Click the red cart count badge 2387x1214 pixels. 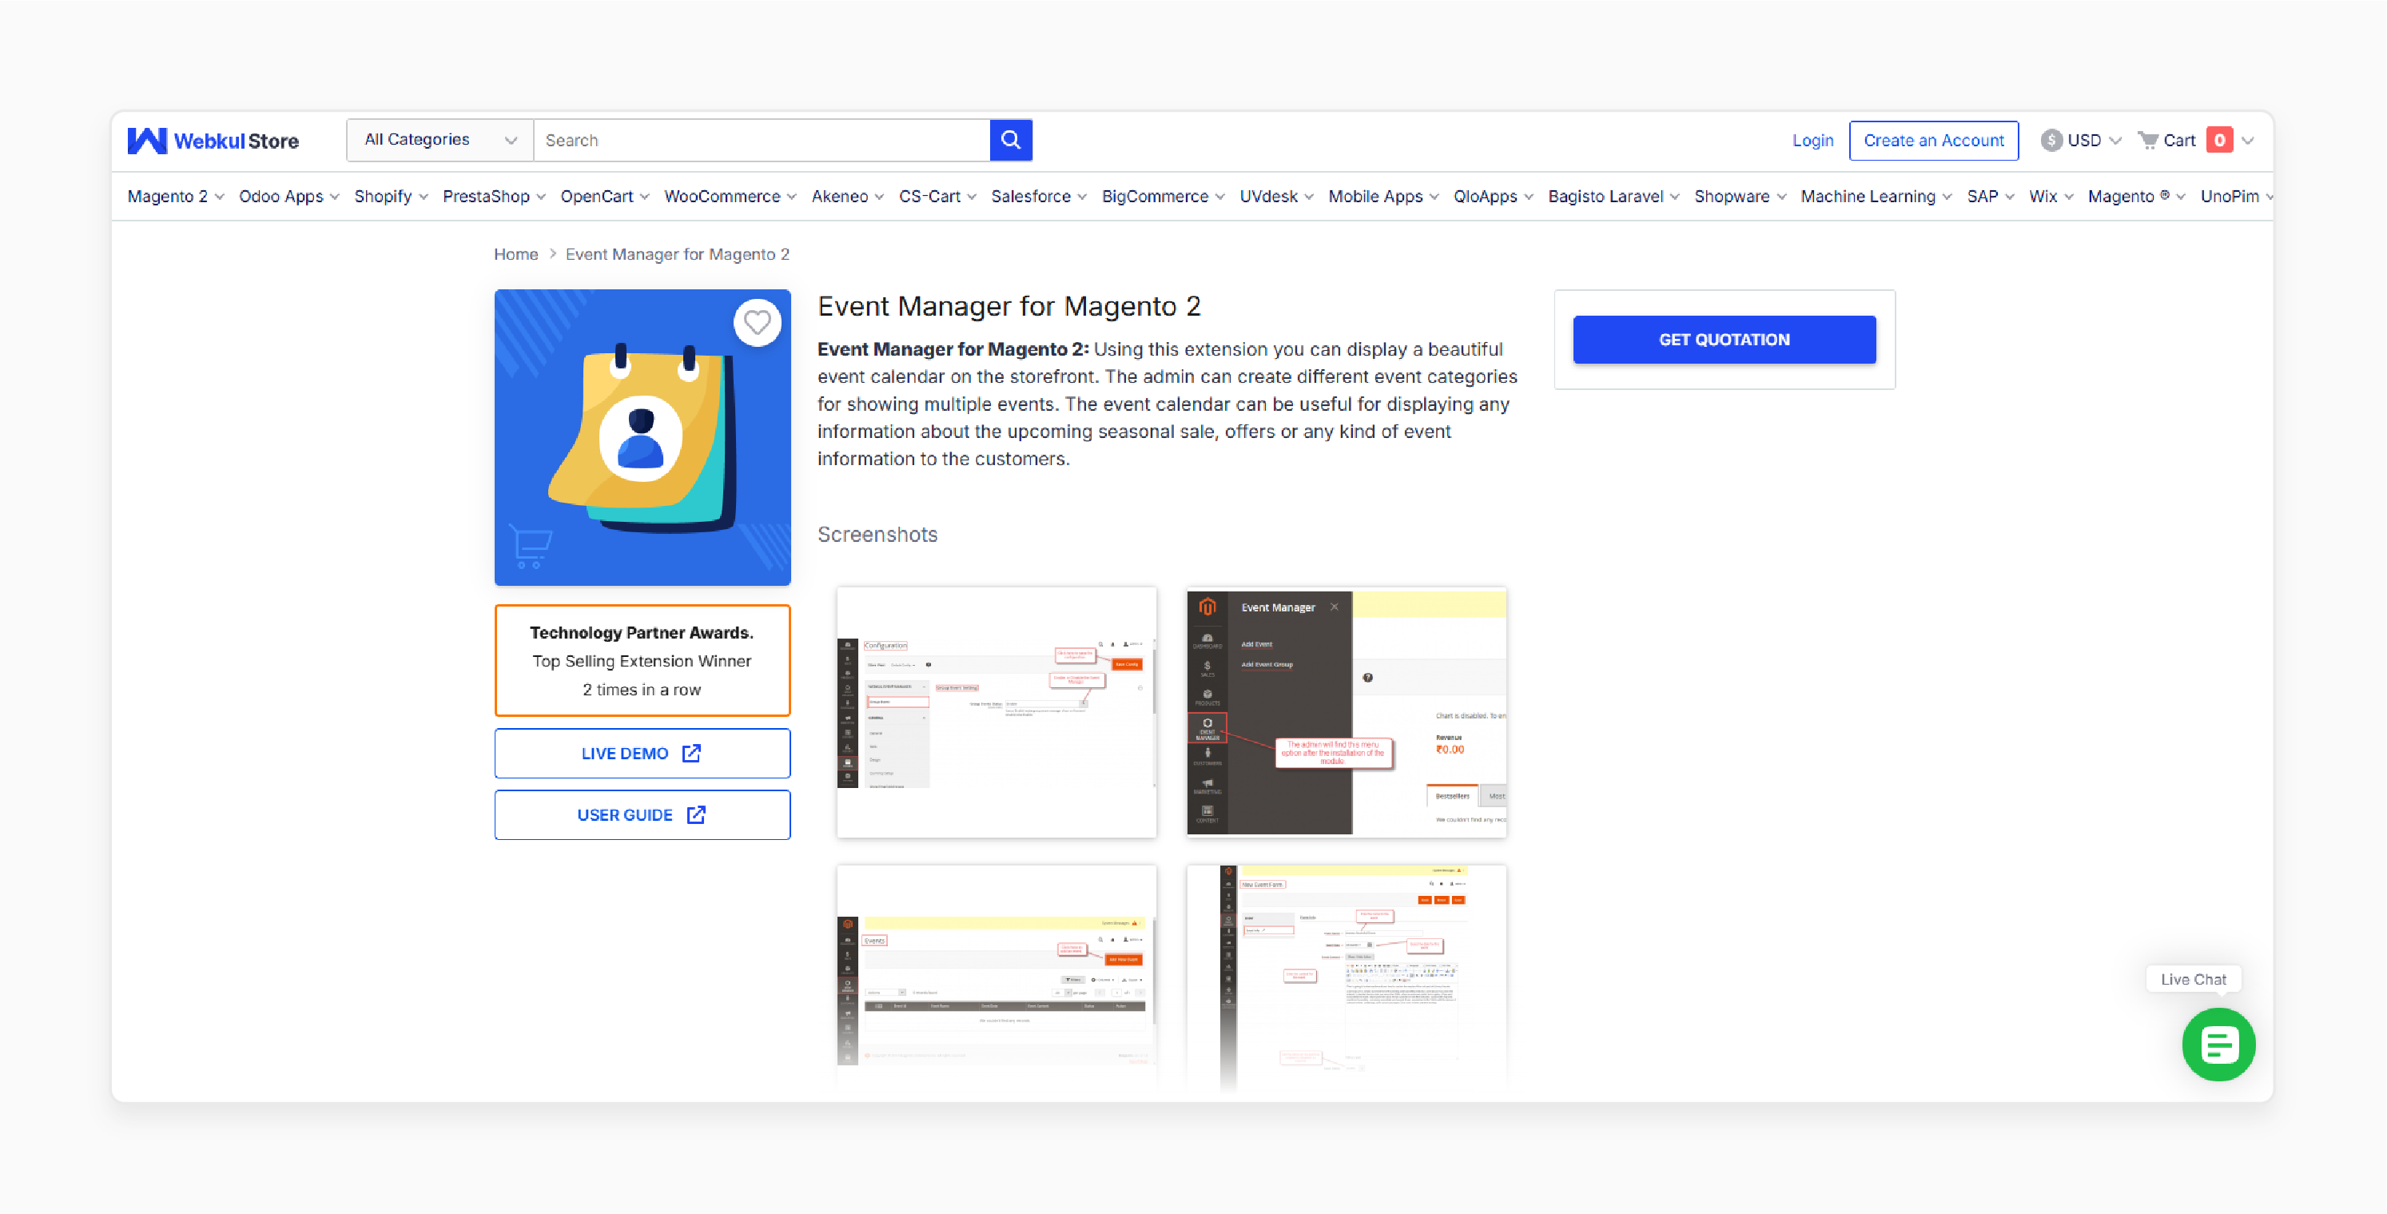coord(2219,140)
